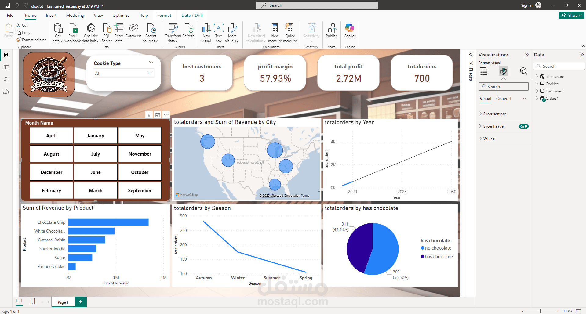
Task: Open the Insert ribbon tab
Action: 51,15
